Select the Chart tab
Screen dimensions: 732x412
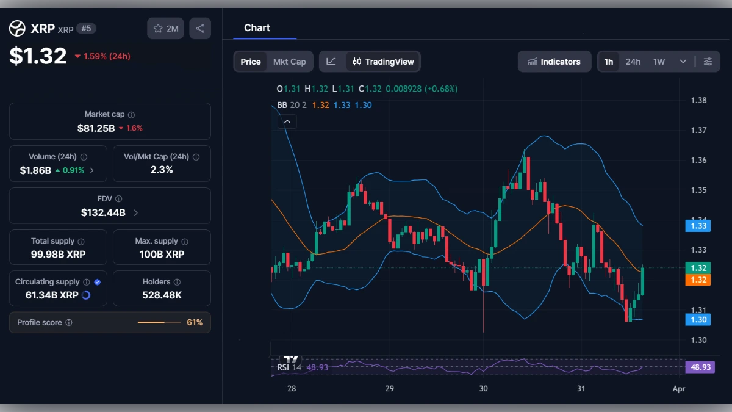coord(257,28)
